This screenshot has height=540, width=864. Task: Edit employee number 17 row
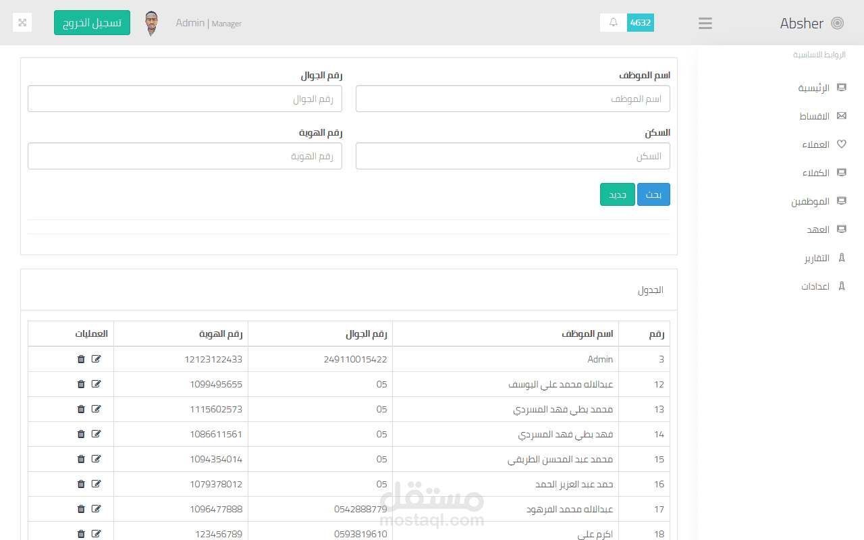point(96,509)
